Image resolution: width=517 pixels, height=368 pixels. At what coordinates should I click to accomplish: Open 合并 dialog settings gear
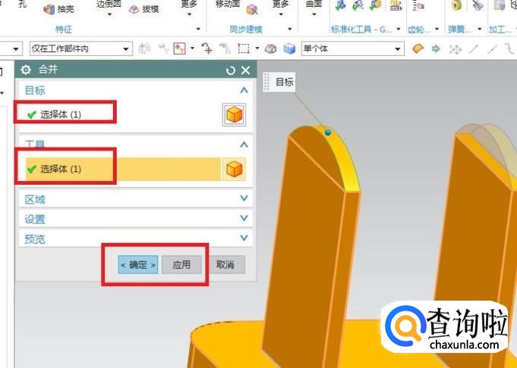(x=26, y=70)
